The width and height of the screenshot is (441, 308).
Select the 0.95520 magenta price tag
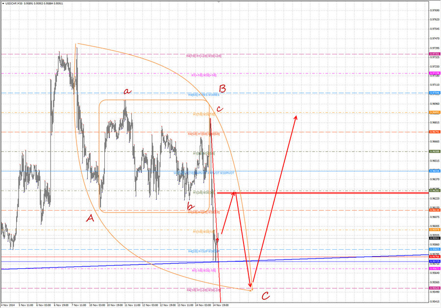(x=435, y=288)
